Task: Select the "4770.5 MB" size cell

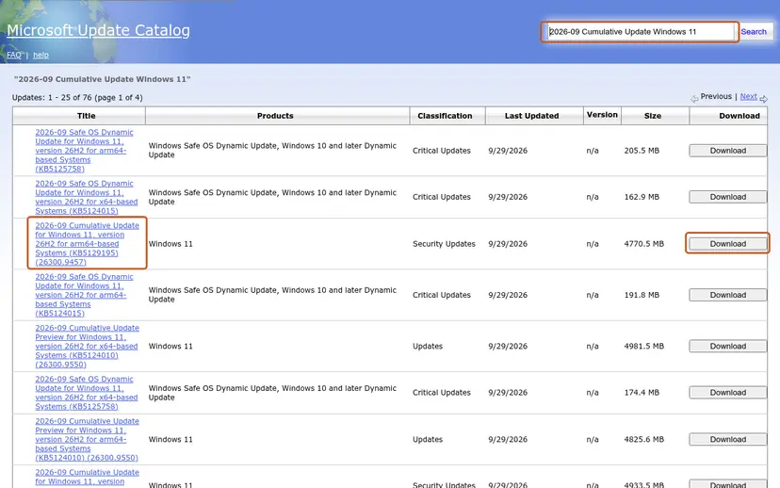Action: (644, 244)
